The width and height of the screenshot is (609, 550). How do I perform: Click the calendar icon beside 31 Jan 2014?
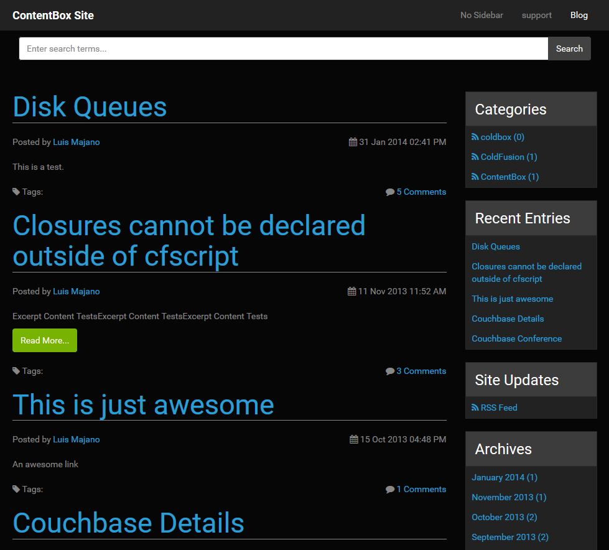coord(353,142)
